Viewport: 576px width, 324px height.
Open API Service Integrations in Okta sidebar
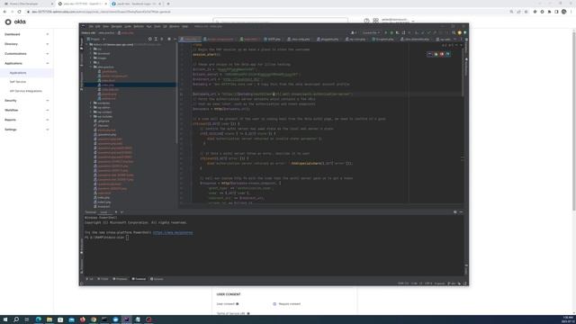(26, 91)
